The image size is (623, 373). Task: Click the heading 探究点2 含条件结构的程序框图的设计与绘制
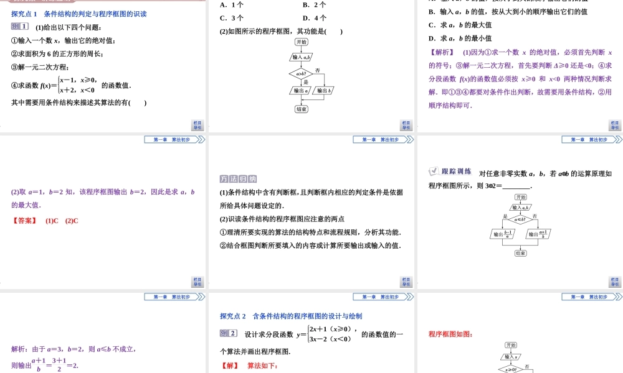click(291, 316)
